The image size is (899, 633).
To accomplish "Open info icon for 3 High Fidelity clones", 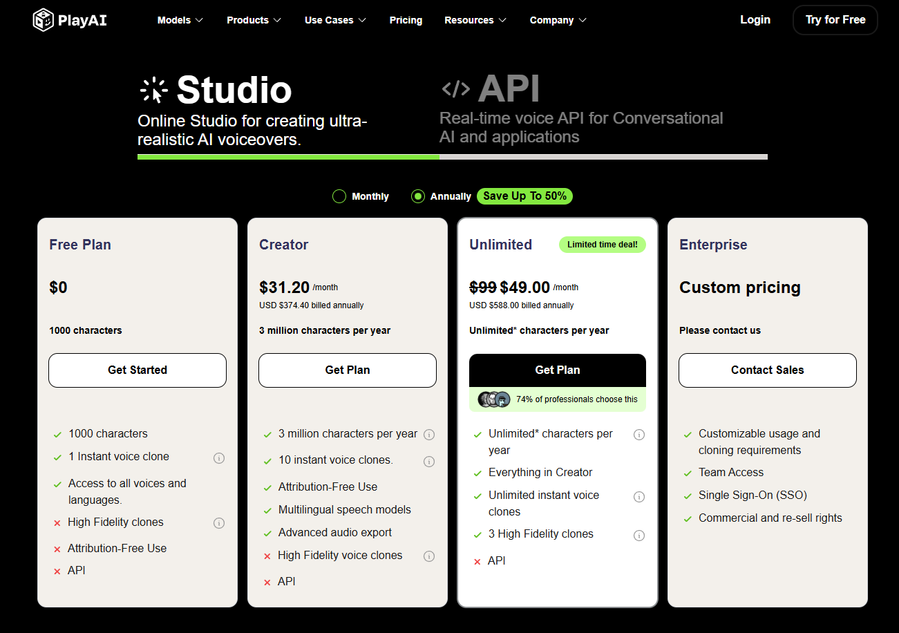I will point(639,536).
